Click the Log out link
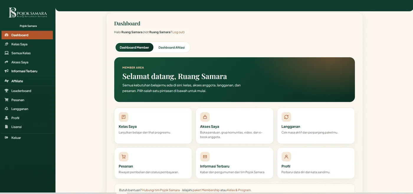Viewport: 413px width, 194px height. pyautogui.click(x=178, y=32)
